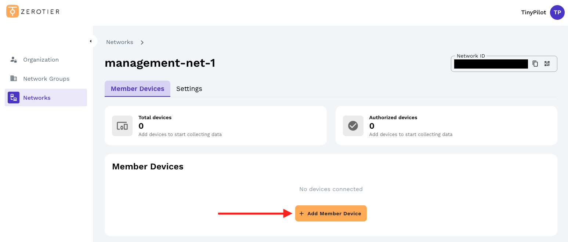Viewport: 568px width, 242px height.
Task: Collapse the sidebar with the arrow toggle
Action: click(91, 41)
